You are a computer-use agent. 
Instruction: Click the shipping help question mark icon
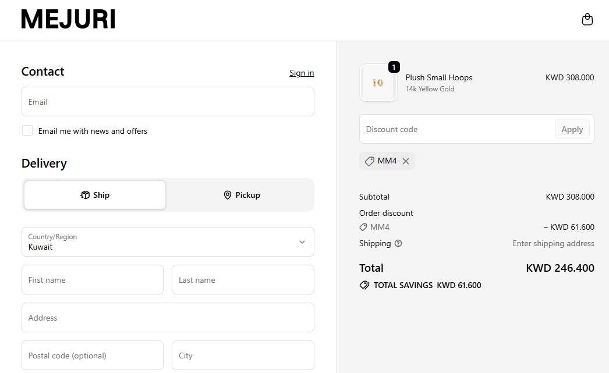point(398,243)
